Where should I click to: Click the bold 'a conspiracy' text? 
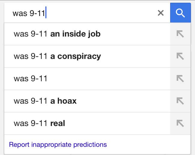76,56
